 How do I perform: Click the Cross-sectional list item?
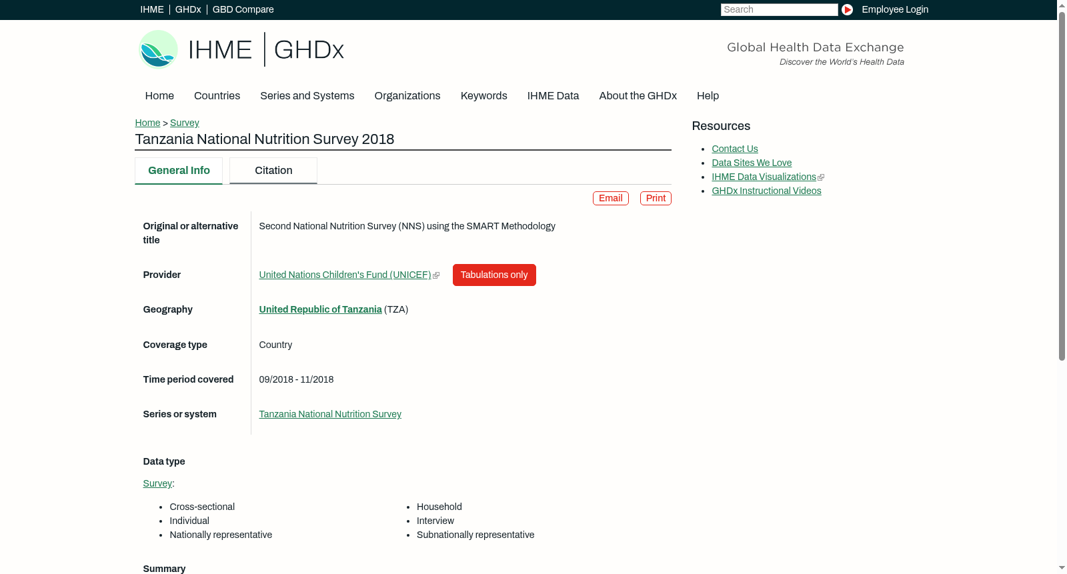pyautogui.click(x=202, y=507)
